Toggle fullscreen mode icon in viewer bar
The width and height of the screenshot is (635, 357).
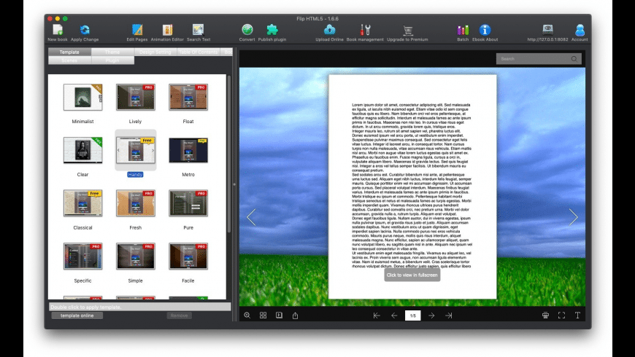562,315
